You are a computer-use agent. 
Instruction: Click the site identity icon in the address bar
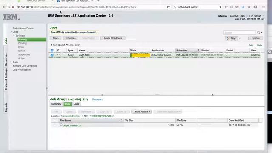click(10, 7)
